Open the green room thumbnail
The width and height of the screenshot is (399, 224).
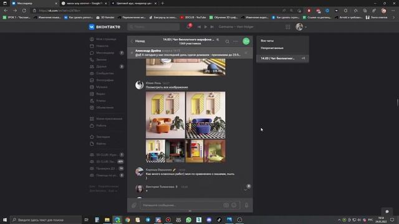click(214, 151)
